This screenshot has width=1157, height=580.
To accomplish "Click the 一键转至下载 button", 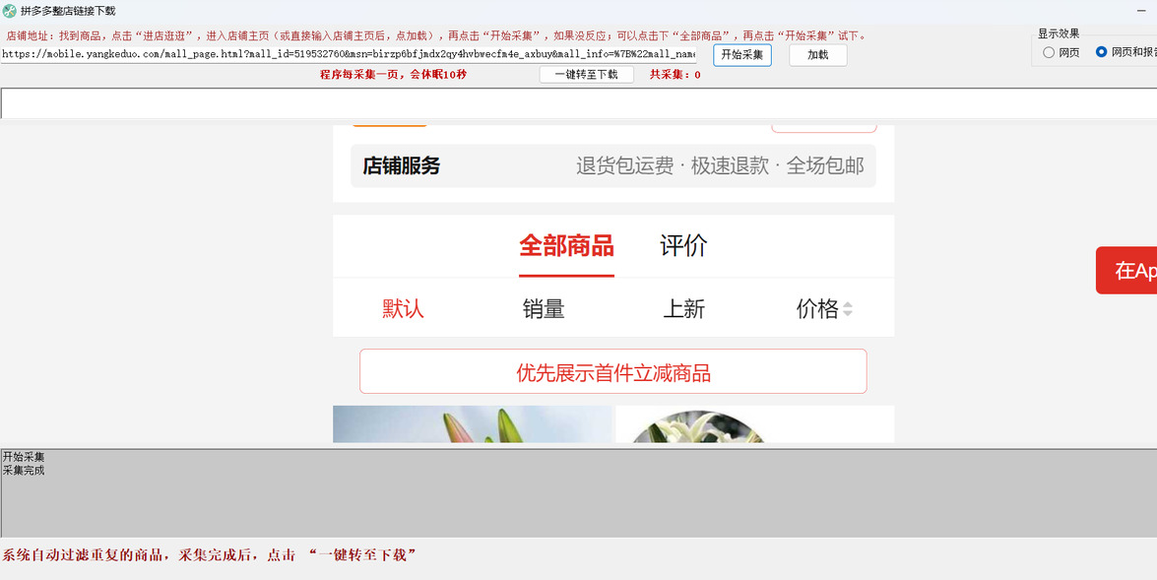I will tap(587, 75).
